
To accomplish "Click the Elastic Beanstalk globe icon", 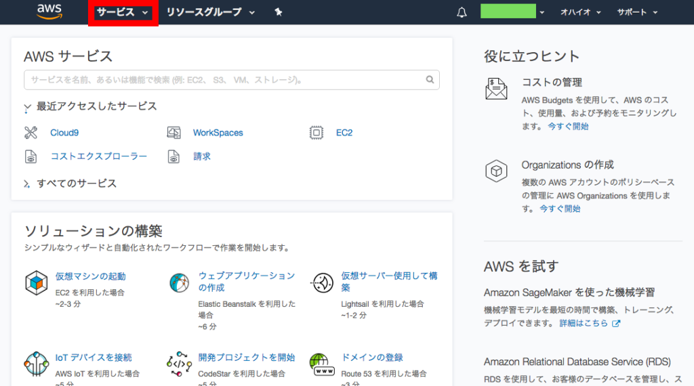I will click(x=179, y=283).
